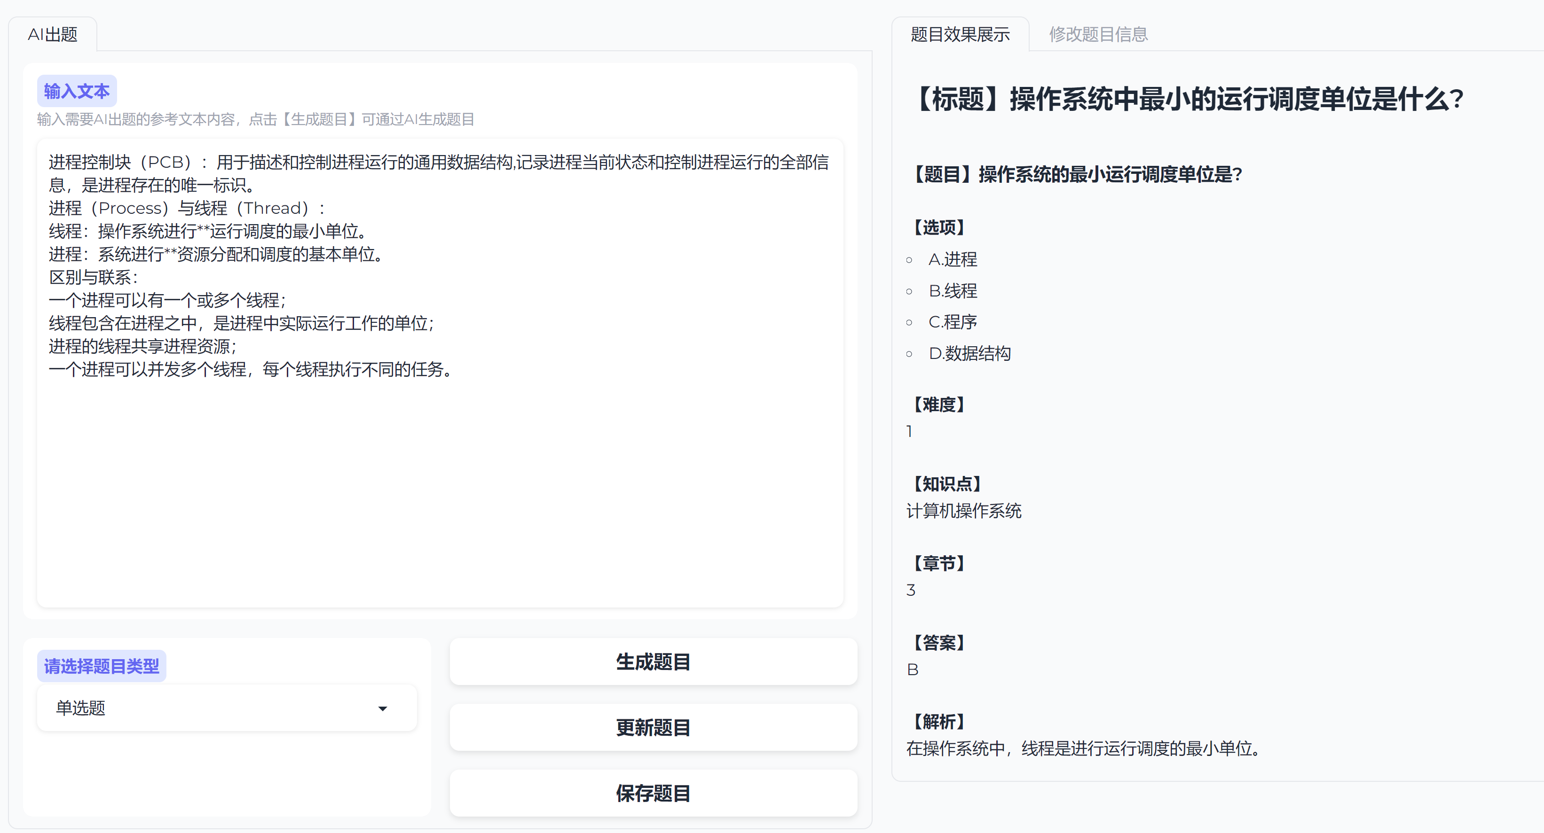
Task: Click the 更新题目 button
Action: point(654,728)
